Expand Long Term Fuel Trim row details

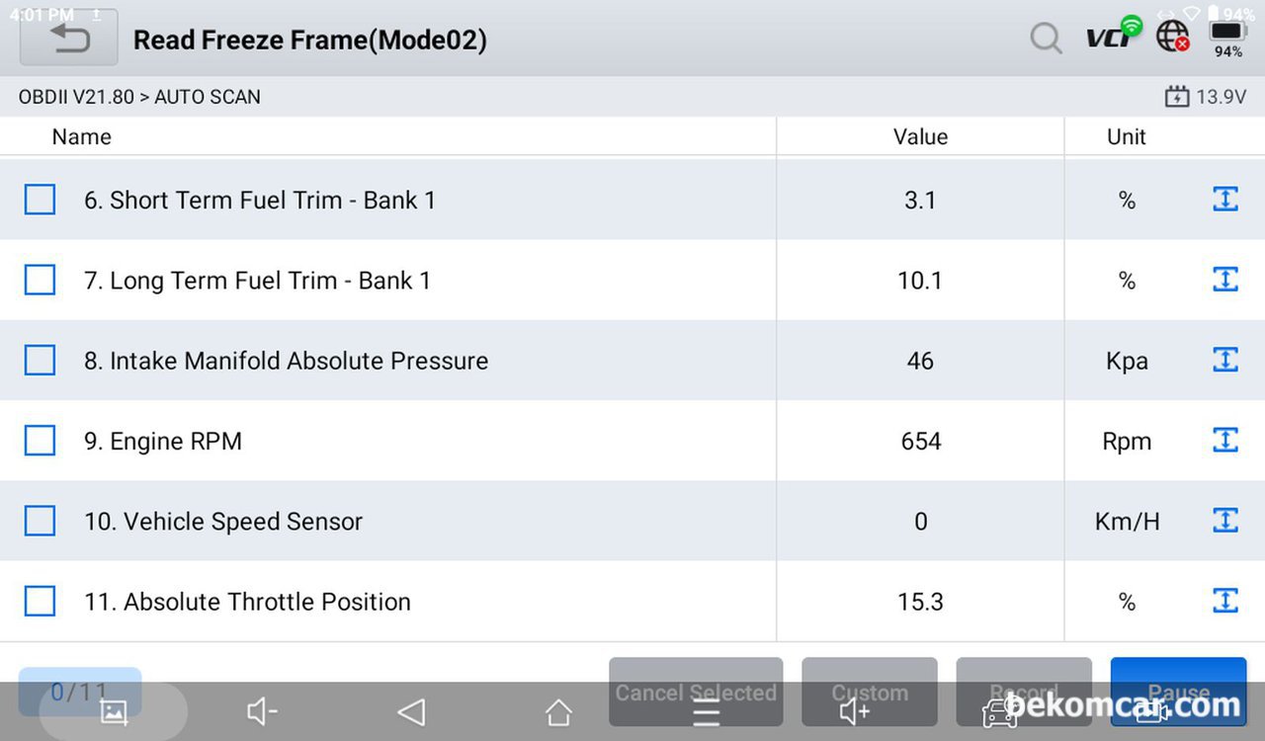[x=1224, y=280]
